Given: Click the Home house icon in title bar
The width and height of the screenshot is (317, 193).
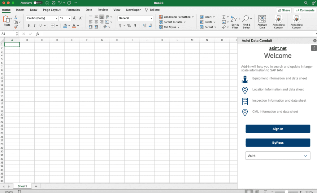Looking at the screenshot, I should click(47, 3).
